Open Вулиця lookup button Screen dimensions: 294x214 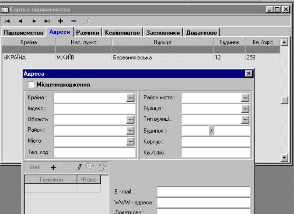tap(245, 109)
